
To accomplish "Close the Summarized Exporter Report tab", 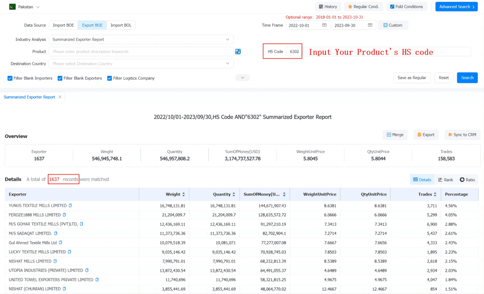I will (60, 97).
